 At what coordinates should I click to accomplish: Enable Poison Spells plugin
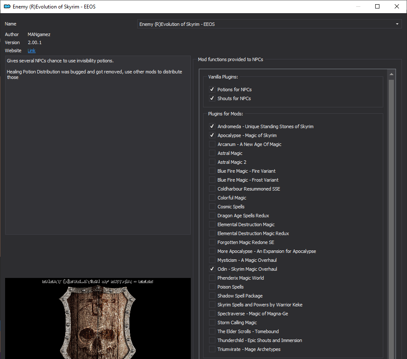pos(212,287)
